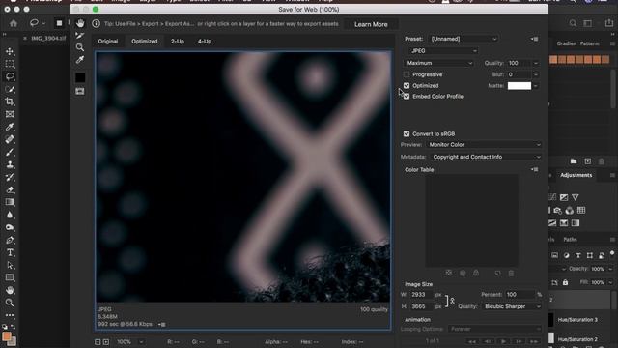Select the Hue/Saturation 3 layer
Screen dimensions: 618x348
click(x=577, y=320)
